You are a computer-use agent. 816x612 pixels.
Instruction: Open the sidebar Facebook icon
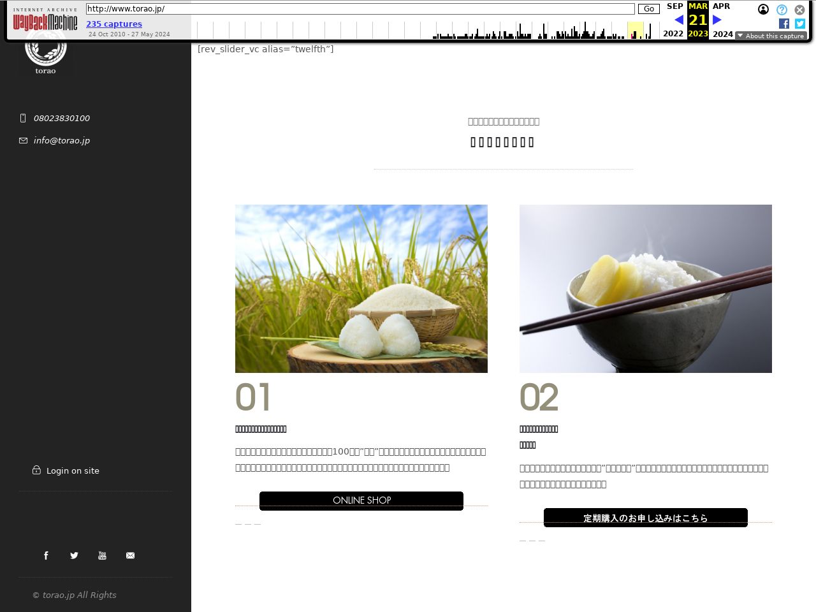pyautogui.click(x=46, y=555)
